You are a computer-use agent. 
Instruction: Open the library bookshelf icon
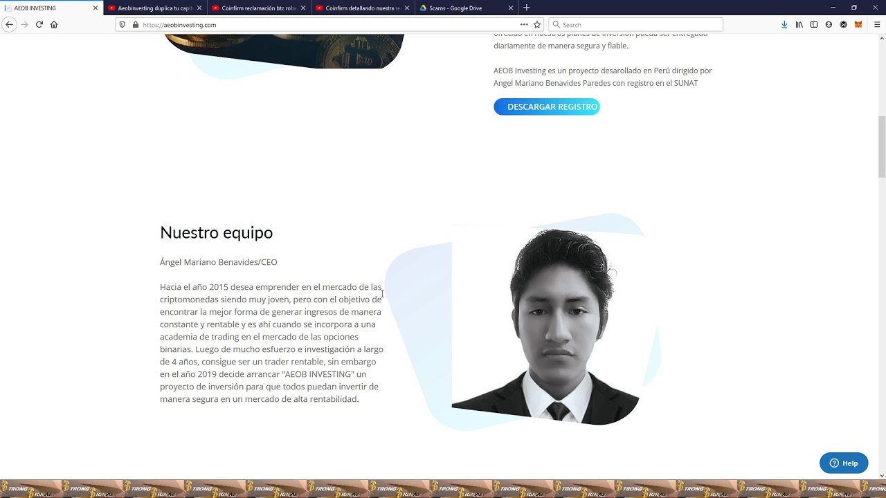tap(799, 24)
